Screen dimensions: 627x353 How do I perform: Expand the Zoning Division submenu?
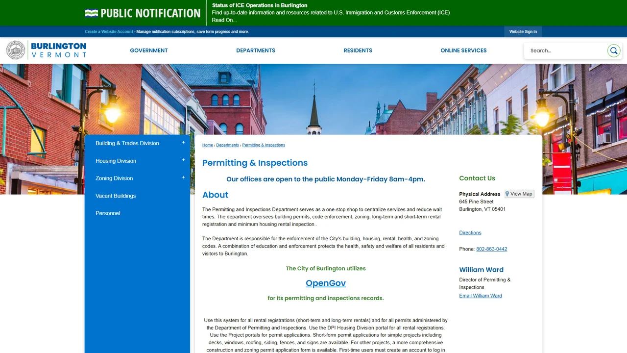pos(184,178)
